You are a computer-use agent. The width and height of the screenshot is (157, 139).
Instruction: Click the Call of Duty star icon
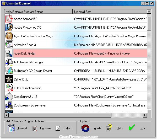click(9, 79)
